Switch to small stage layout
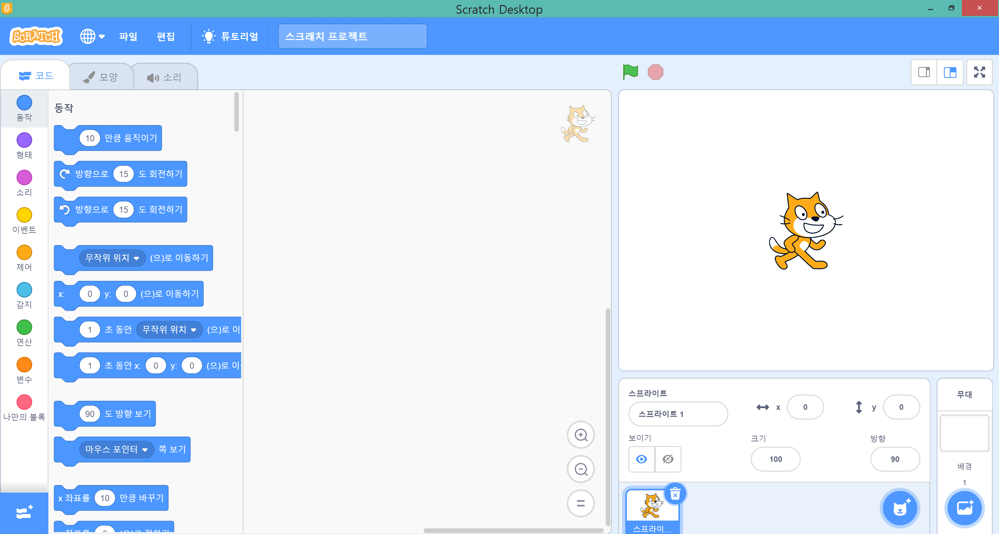The width and height of the screenshot is (999, 534). pyautogui.click(x=924, y=72)
